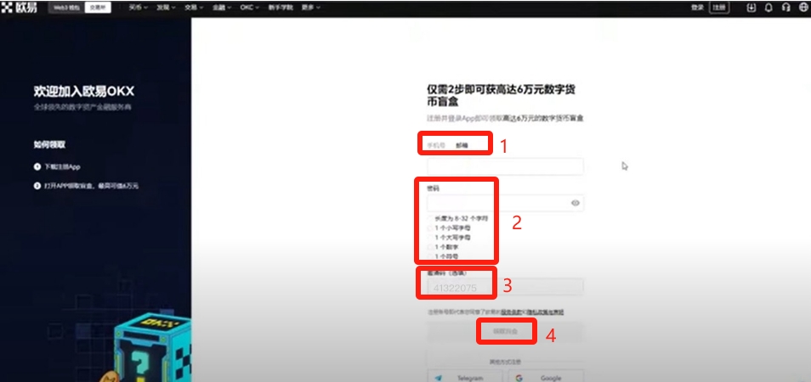Click the Google G logo icon

click(519, 378)
